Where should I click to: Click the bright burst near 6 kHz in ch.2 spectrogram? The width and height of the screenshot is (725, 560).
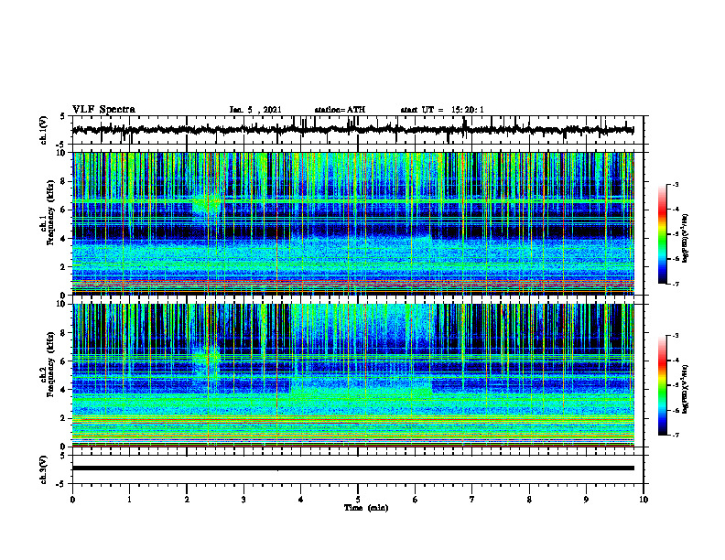(x=206, y=357)
